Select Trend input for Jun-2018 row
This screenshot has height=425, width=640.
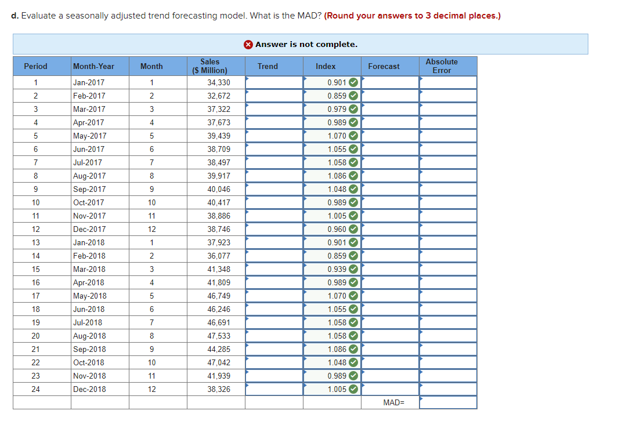coord(274,309)
